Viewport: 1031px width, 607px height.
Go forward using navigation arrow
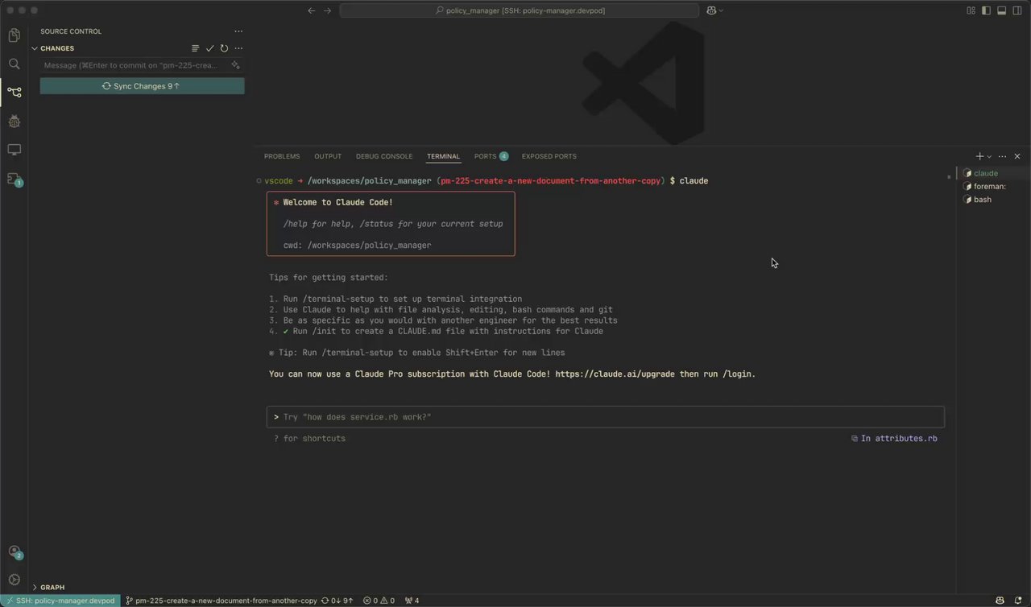pos(327,10)
